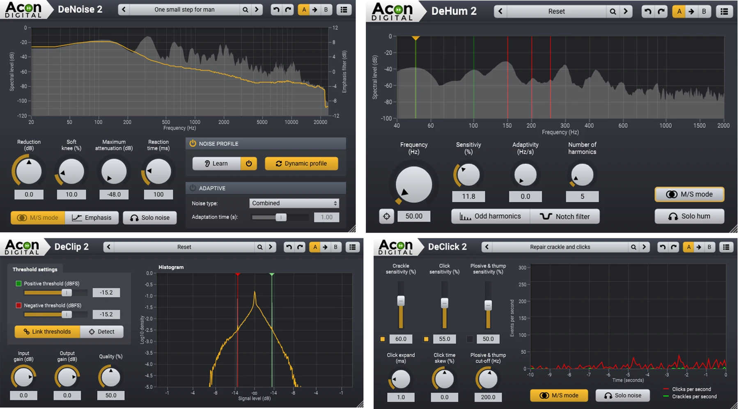Search presets in DeHum 2
The width and height of the screenshot is (739, 409).
point(613,12)
